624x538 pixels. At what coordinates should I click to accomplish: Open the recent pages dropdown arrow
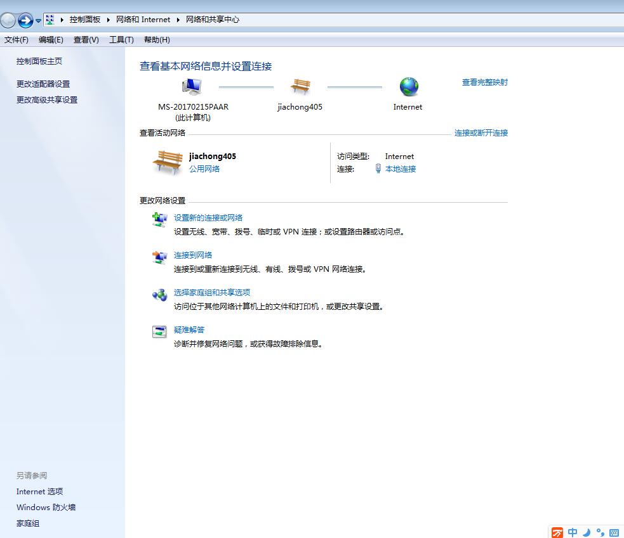38,20
